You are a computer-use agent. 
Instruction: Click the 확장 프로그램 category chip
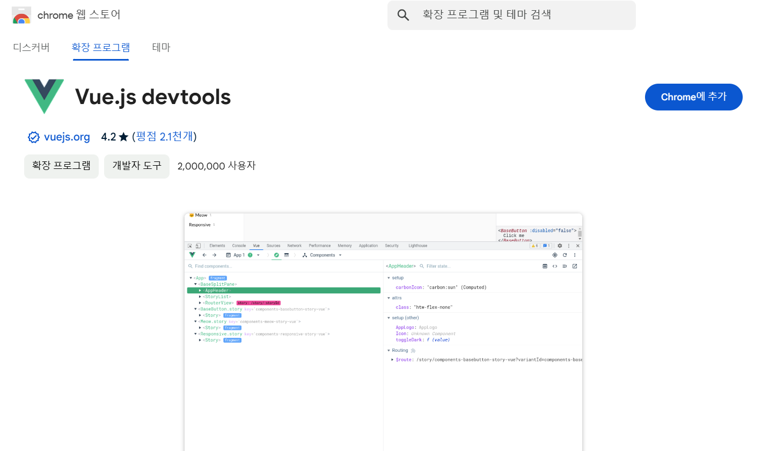61,166
